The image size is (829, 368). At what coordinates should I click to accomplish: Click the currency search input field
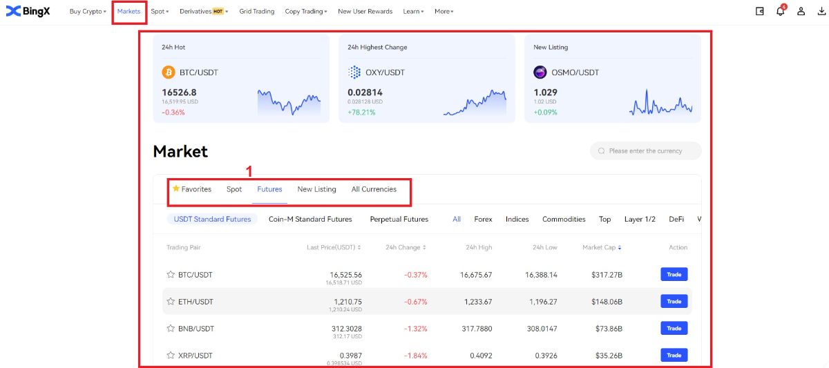[646, 151]
